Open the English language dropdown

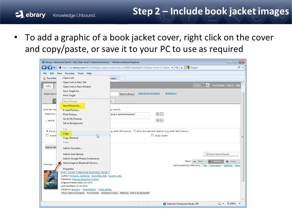pyautogui.click(x=201, y=85)
